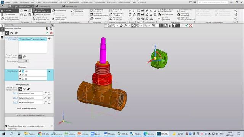Select the Сборка toolset
This screenshot has width=244, height=137.
tap(10, 11)
